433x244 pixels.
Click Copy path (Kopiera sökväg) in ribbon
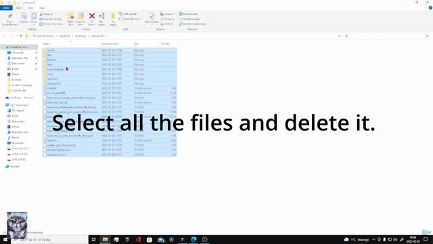pyautogui.click(x=50, y=19)
